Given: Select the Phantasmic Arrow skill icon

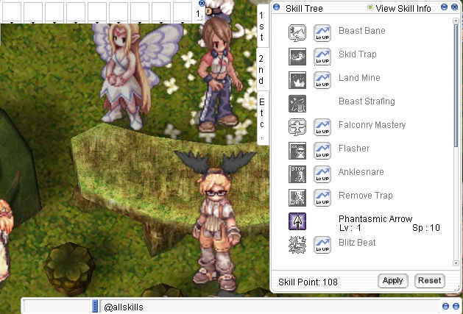Looking at the screenshot, I should click(297, 221).
